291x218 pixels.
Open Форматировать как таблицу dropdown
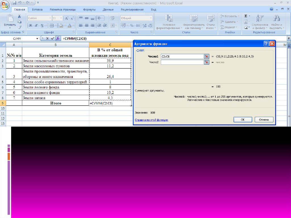click(194, 22)
